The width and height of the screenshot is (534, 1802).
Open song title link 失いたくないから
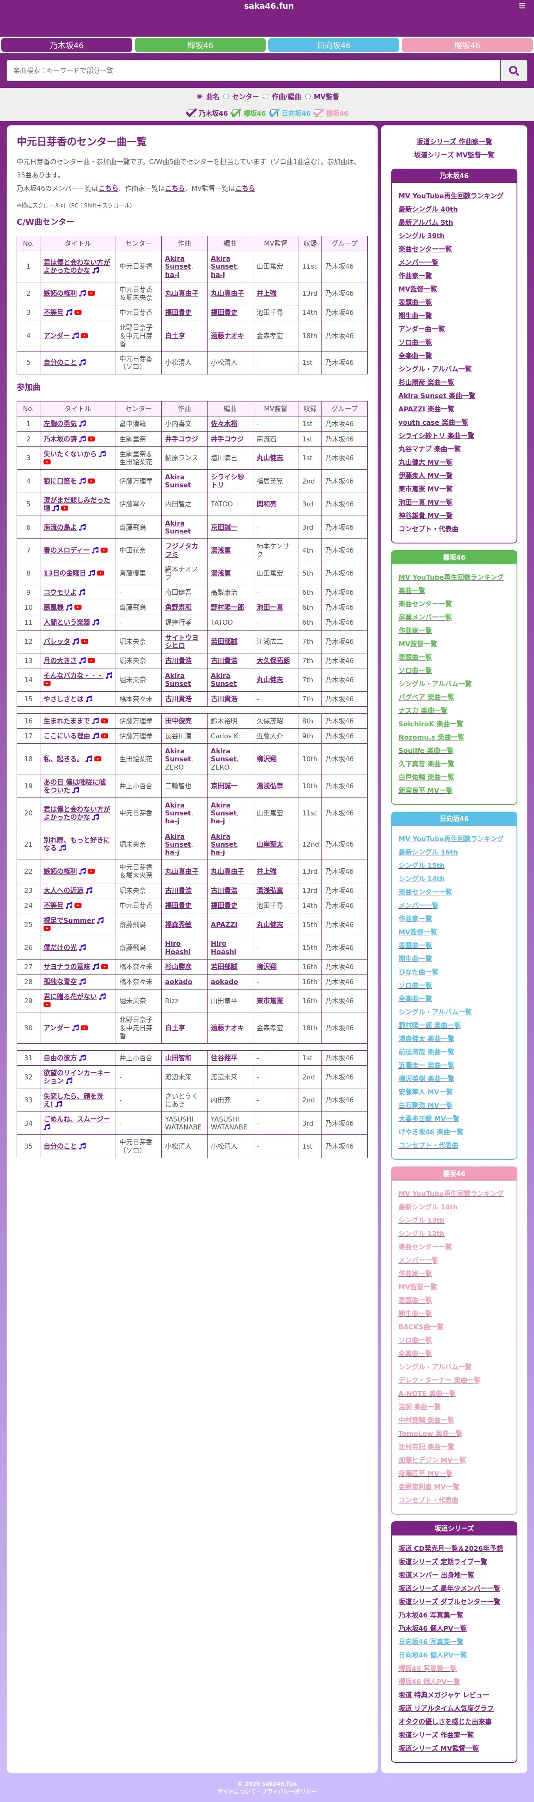pyautogui.click(x=70, y=454)
